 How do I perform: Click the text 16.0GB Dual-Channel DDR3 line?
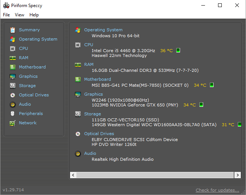[x=145, y=70]
